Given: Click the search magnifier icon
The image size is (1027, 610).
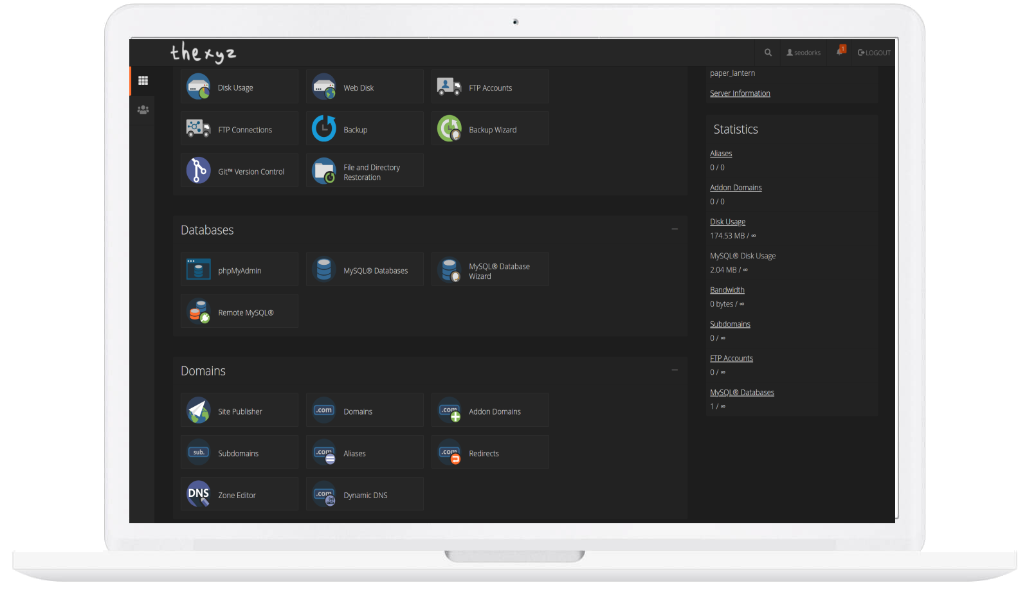Looking at the screenshot, I should pyautogui.click(x=768, y=53).
